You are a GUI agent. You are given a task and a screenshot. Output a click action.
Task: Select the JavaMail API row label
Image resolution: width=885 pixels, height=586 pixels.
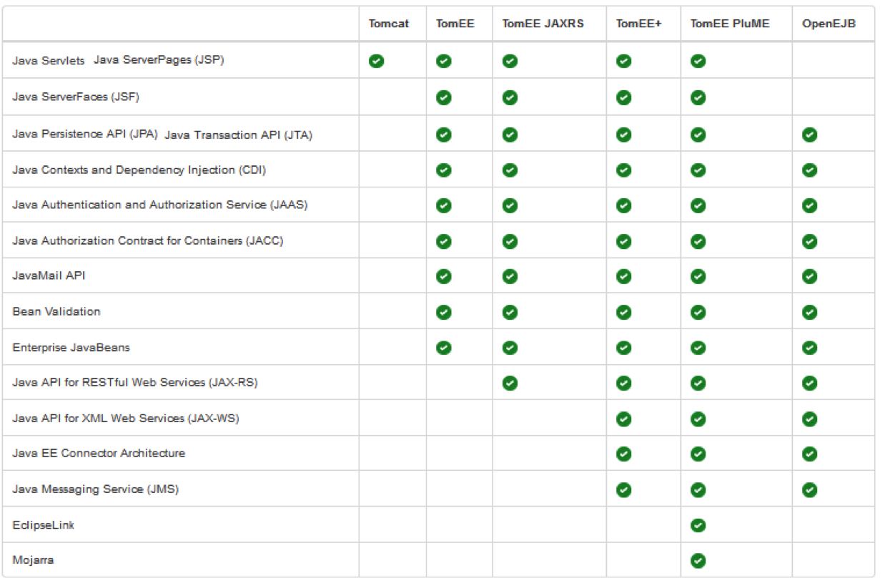click(x=49, y=275)
